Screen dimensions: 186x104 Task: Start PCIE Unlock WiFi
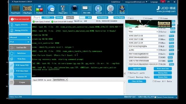20,65
